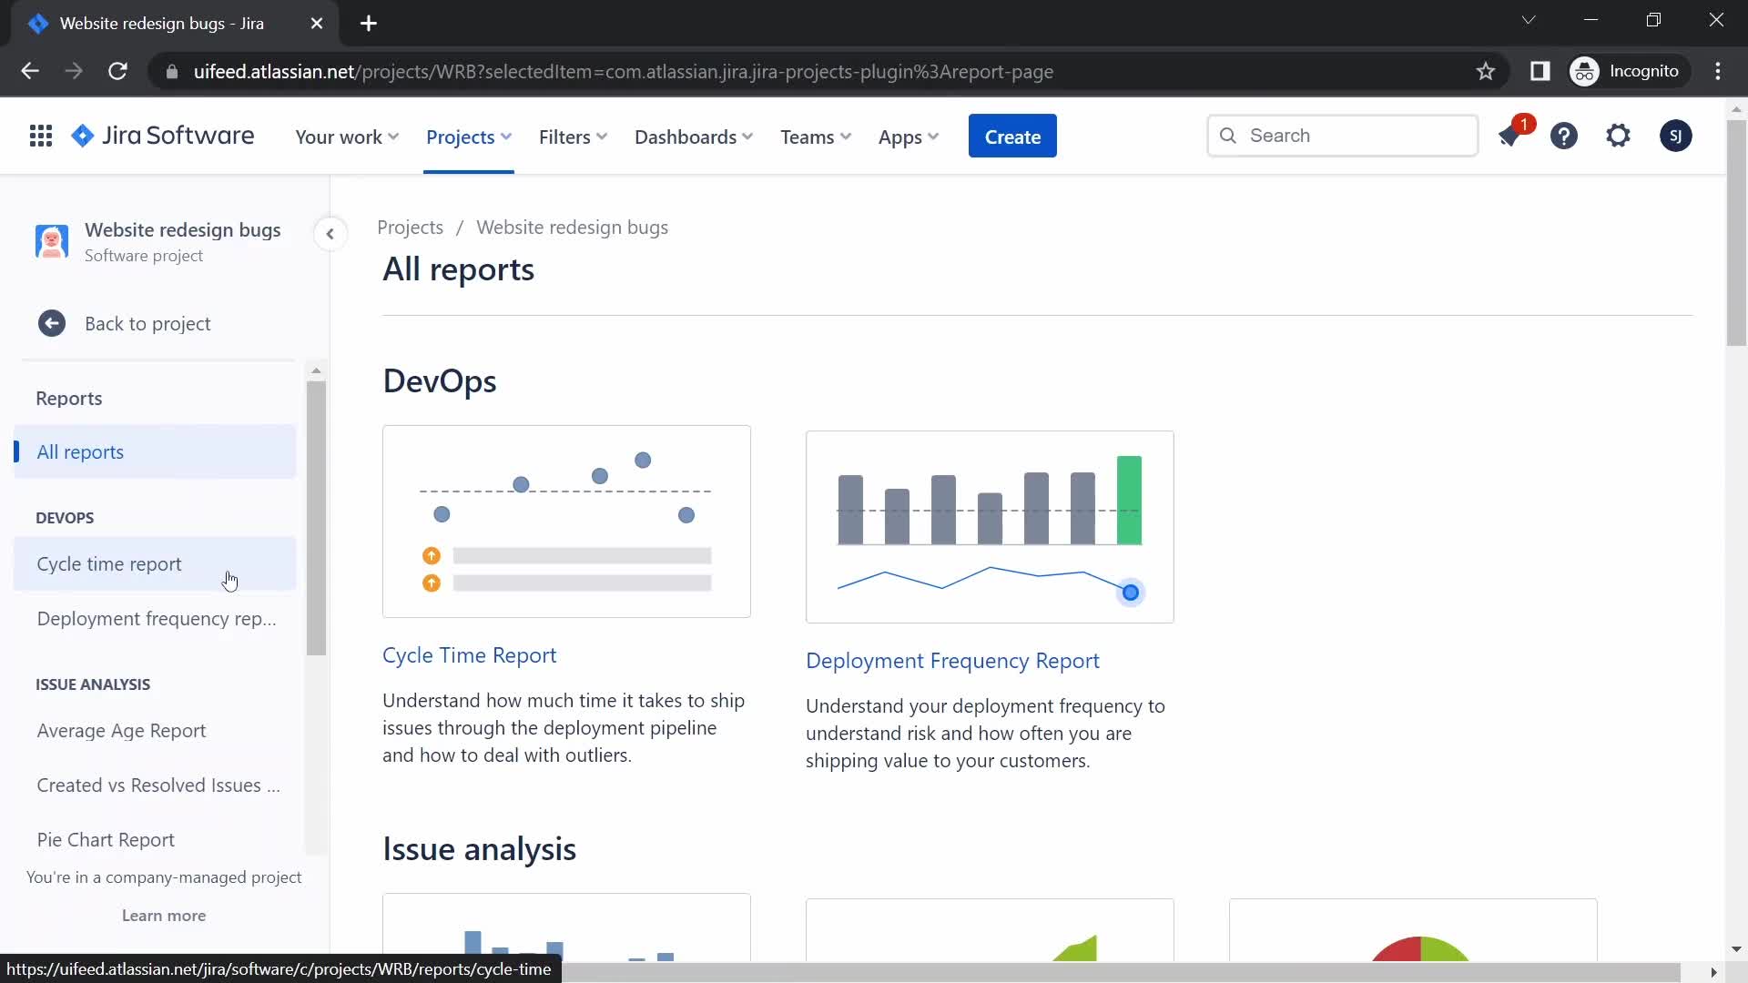Viewport: 1748px width, 983px height.
Task: Select the Cycle Time Report link
Action: click(470, 654)
